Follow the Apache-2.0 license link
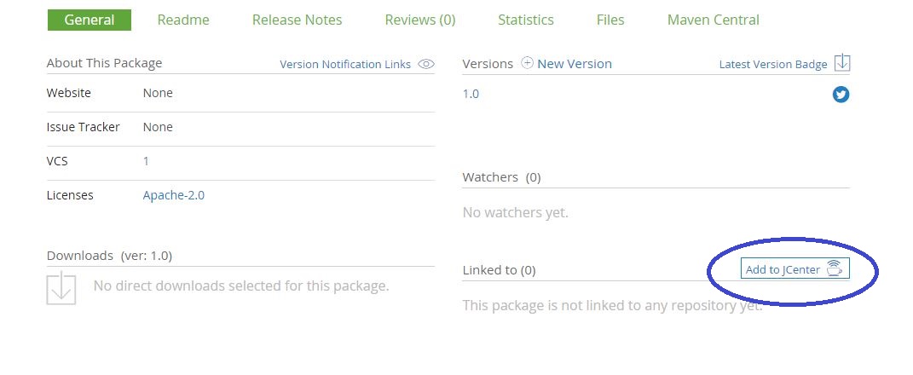Viewport: 913px width, 375px height. pyautogui.click(x=174, y=195)
